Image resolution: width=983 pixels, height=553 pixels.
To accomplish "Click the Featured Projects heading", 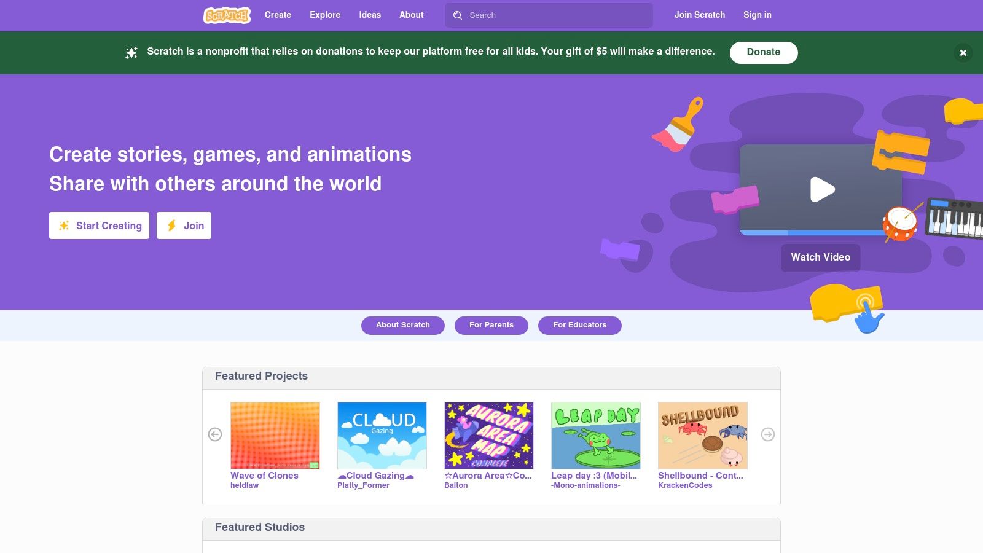I will pyautogui.click(x=261, y=376).
